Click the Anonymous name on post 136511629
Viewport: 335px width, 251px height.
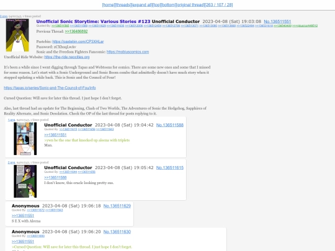[25, 206]
